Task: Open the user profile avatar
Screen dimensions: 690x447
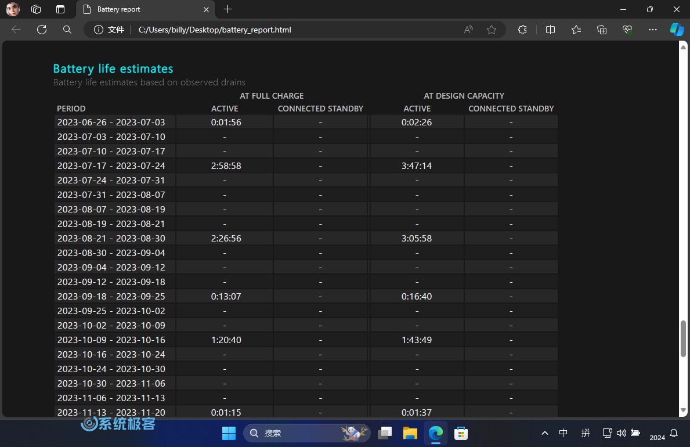Action: click(13, 9)
